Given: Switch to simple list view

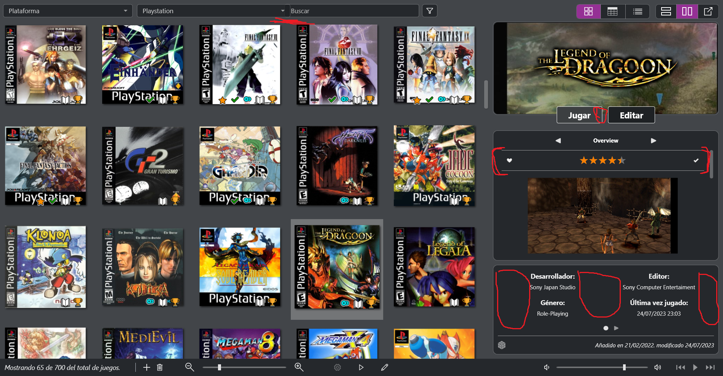Looking at the screenshot, I should (x=637, y=11).
